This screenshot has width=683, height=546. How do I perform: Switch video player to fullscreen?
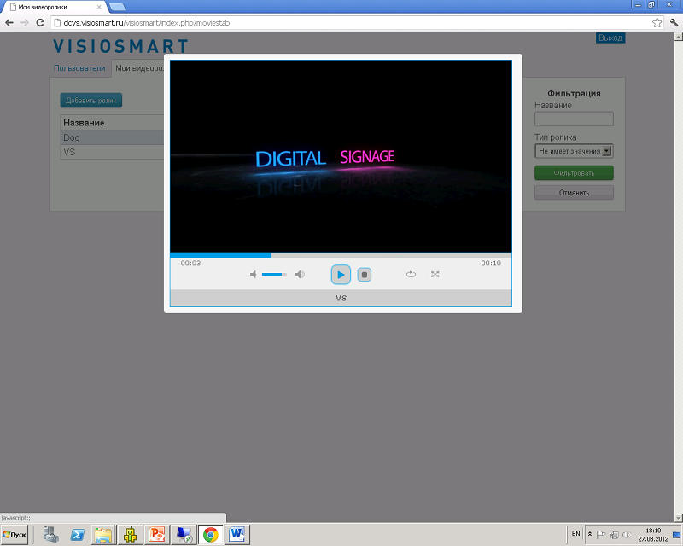pyautogui.click(x=435, y=275)
